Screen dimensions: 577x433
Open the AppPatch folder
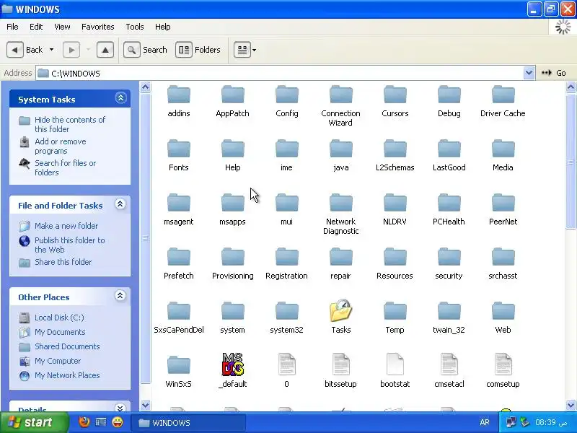tap(232, 102)
